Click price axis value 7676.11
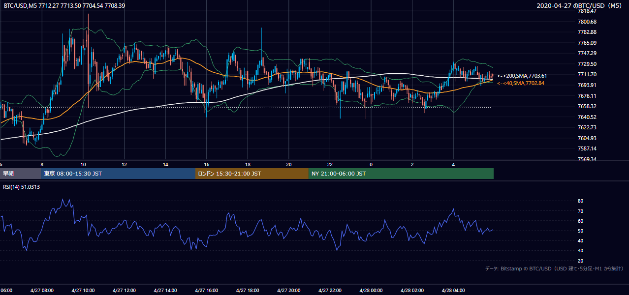 [587, 96]
